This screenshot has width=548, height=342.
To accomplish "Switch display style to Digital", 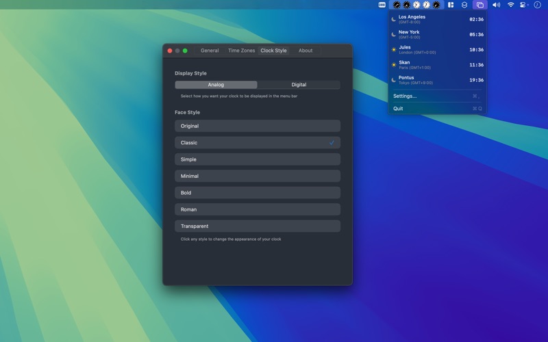I will point(299,85).
